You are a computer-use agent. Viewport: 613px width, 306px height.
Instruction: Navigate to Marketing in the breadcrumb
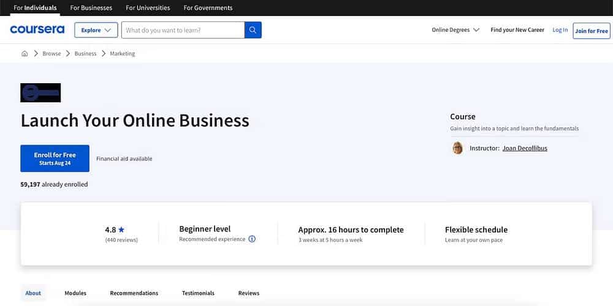[122, 53]
